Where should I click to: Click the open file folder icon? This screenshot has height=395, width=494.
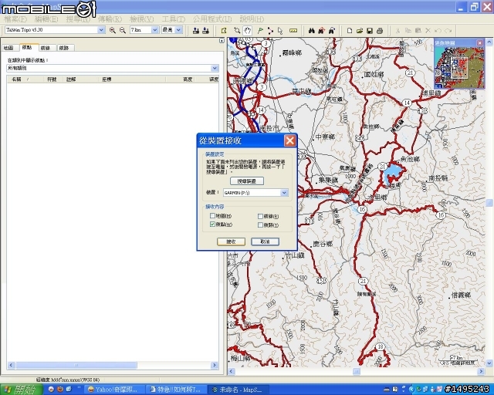360,31
